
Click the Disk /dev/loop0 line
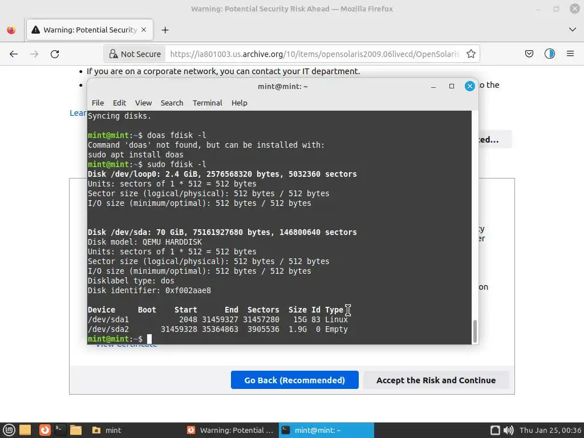coord(222,174)
